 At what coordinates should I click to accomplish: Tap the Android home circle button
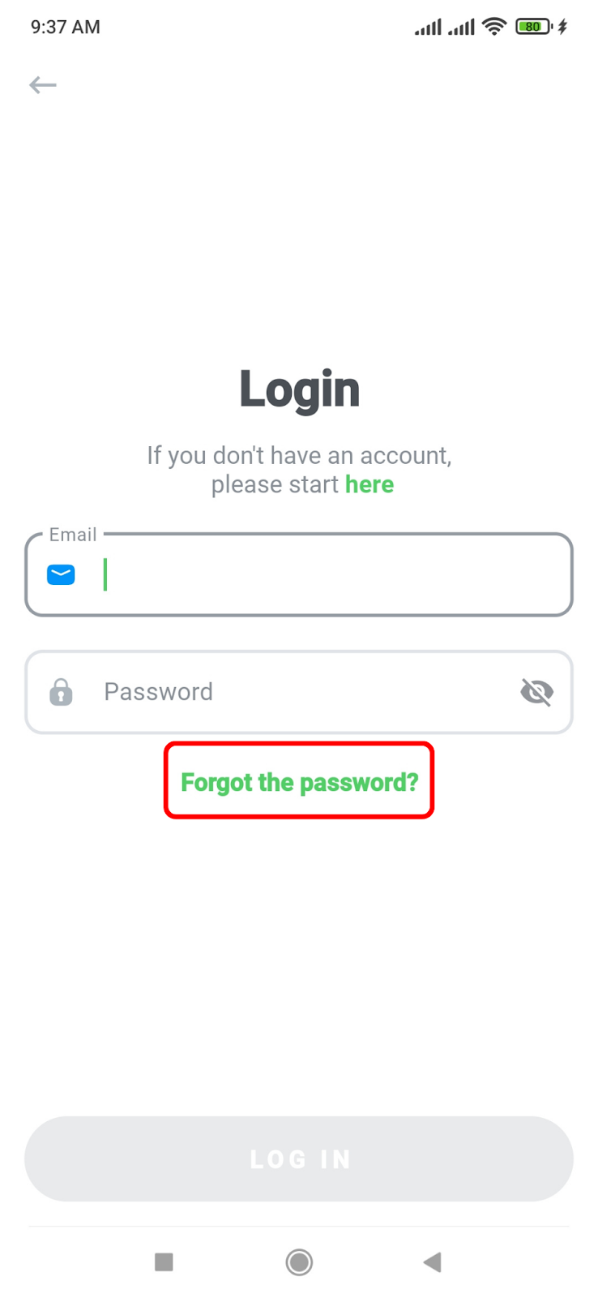(299, 1261)
